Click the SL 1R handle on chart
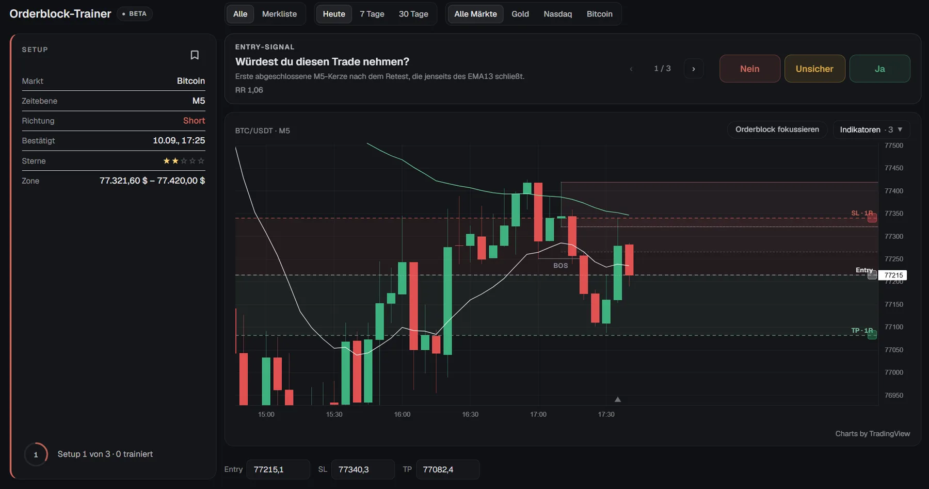 point(872,218)
